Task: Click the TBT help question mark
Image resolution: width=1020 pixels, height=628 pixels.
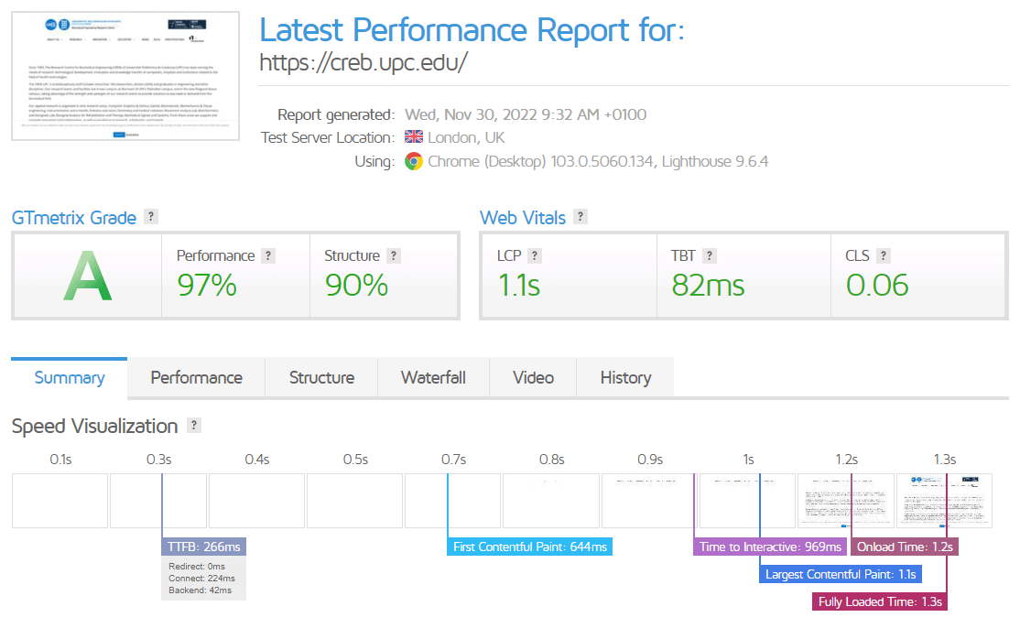Action: tap(710, 256)
